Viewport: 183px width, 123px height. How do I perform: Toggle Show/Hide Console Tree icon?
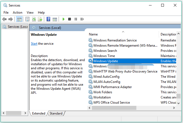pos(19,19)
